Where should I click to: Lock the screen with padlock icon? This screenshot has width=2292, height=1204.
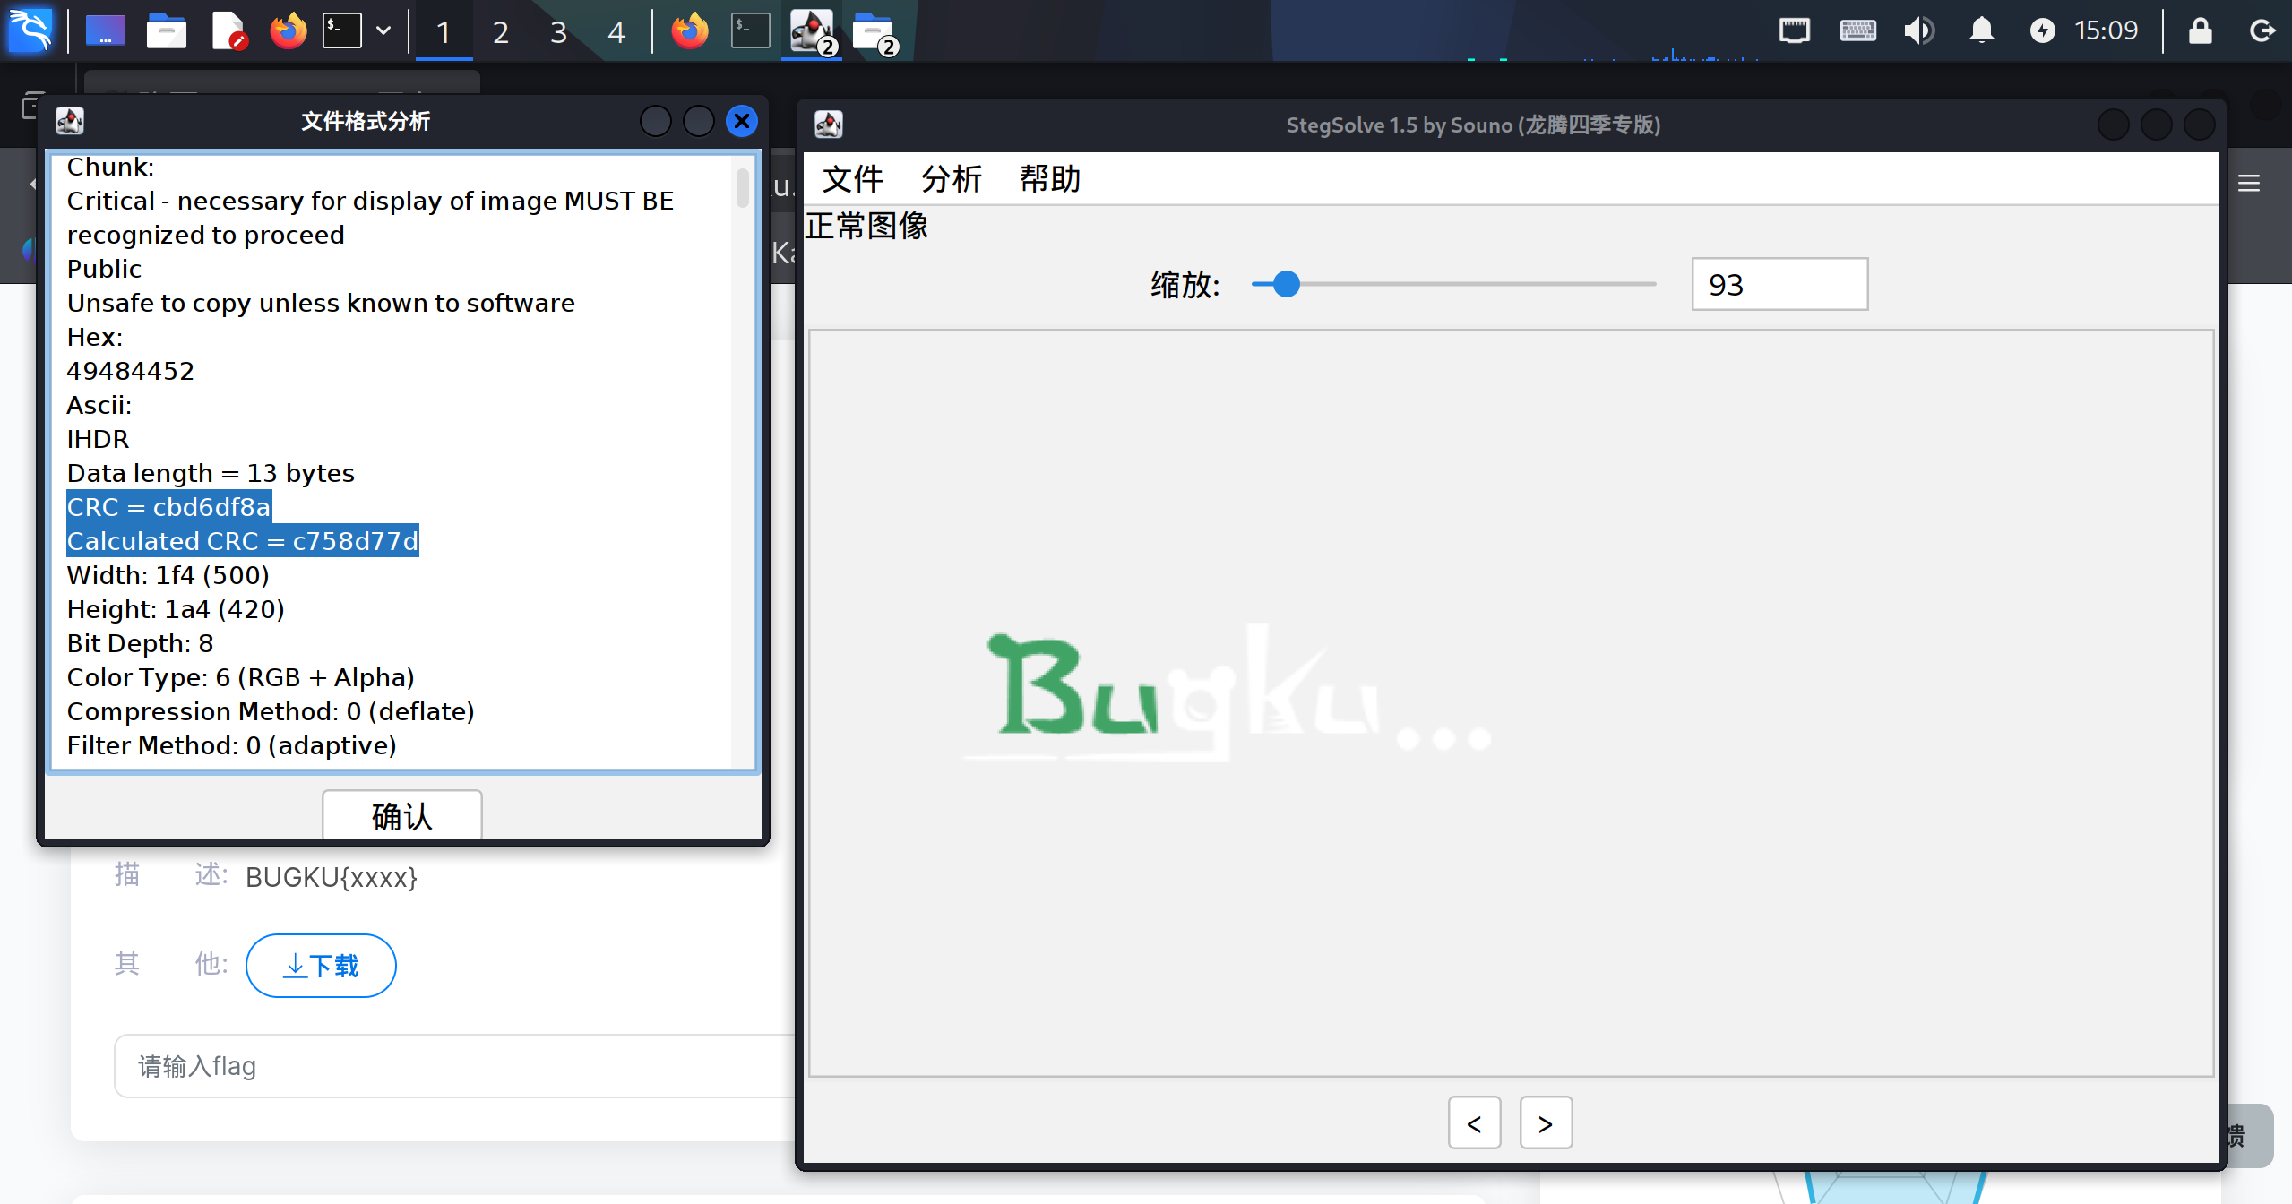click(2200, 30)
